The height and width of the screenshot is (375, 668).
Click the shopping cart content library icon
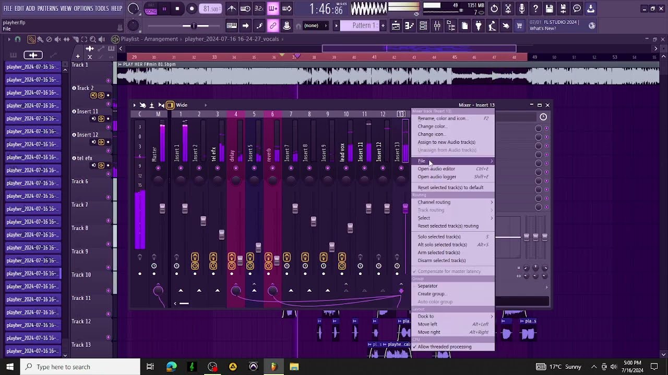click(519, 26)
